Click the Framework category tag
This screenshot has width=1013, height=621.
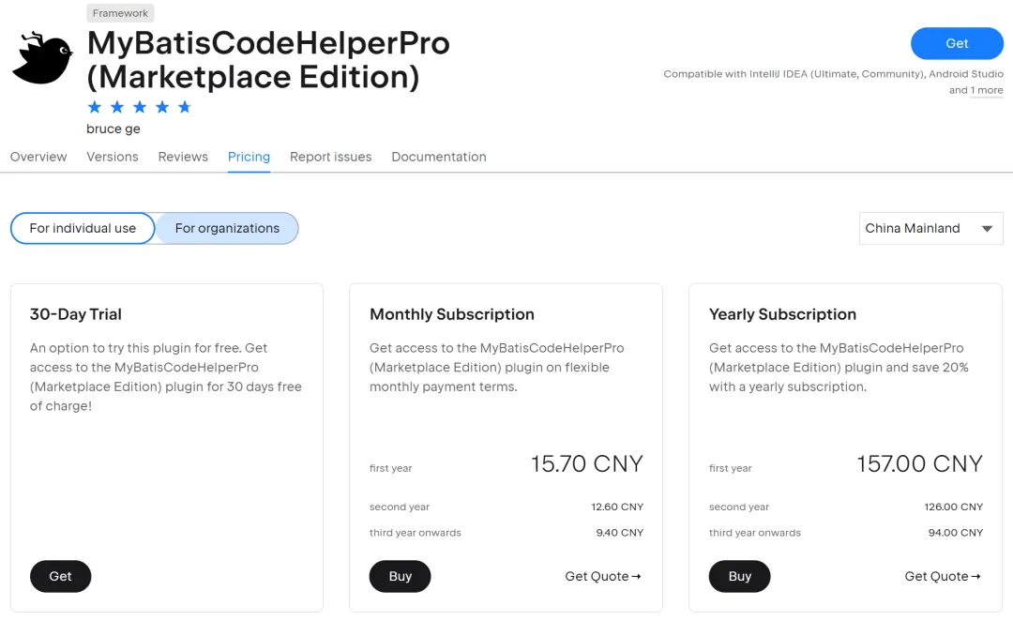120,13
